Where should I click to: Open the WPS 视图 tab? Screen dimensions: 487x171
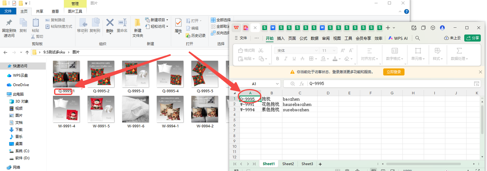point(337,38)
